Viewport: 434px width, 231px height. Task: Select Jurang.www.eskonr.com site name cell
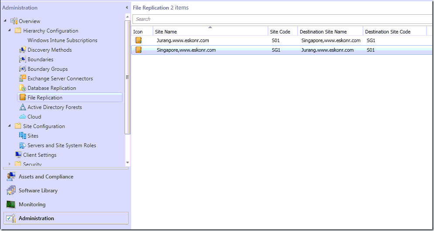[x=183, y=40]
